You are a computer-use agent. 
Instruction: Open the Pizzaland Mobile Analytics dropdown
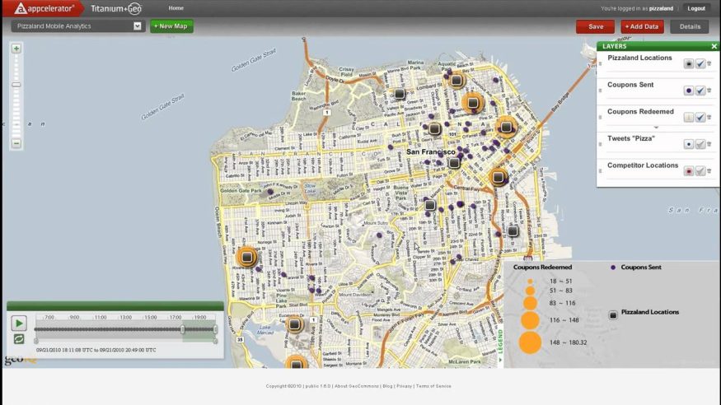pos(138,26)
